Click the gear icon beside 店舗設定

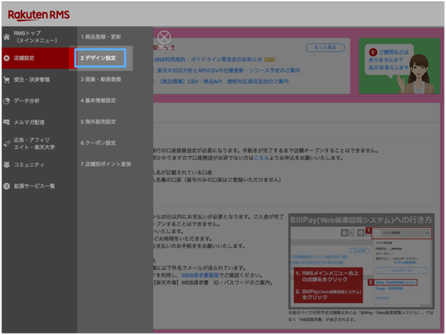pos(7,58)
